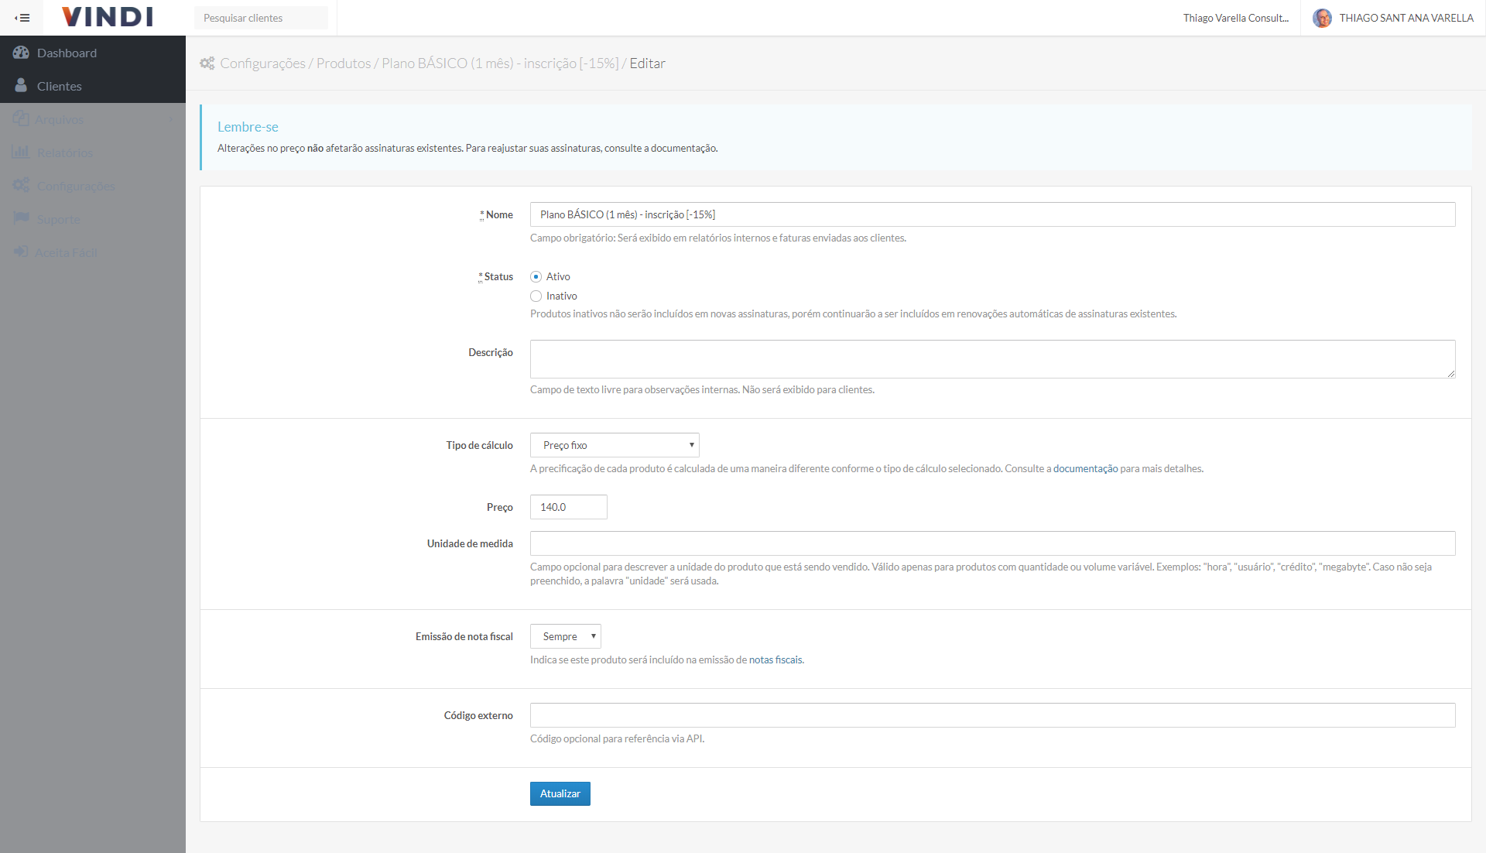Focus the Pesquisar clientes search box
The height and width of the screenshot is (853, 1486).
[261, 18]
